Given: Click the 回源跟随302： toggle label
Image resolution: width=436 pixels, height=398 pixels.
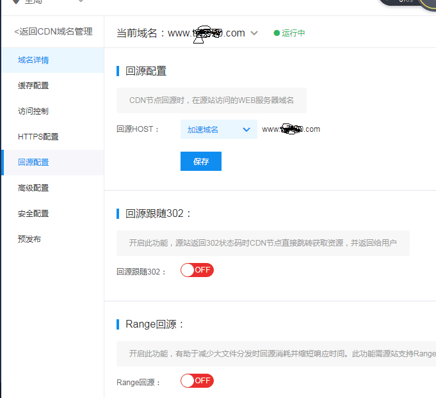Looking at the screenshot, I should click(141, 272).
